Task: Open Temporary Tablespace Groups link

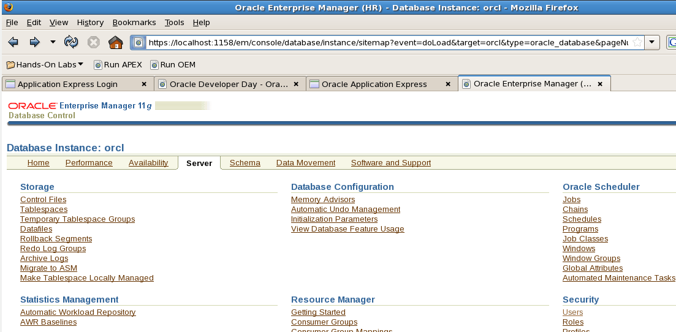Action: click(x=78, y=219)
